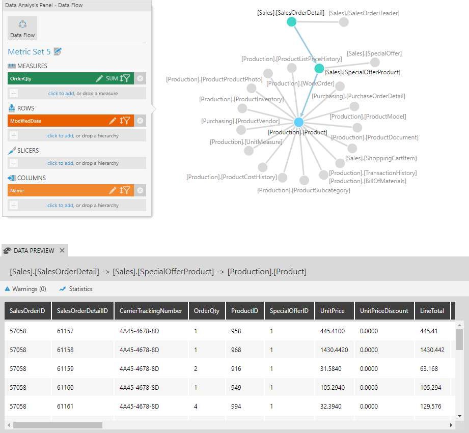Click the Warnings (0) indicator
469x433 pixels.
pyautogui.click(x=25, y=288)
